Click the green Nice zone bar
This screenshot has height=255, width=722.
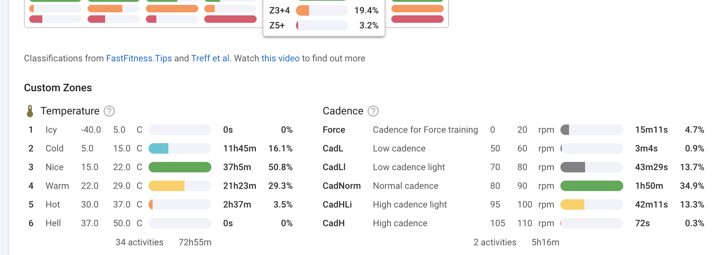tap(180, 167)
